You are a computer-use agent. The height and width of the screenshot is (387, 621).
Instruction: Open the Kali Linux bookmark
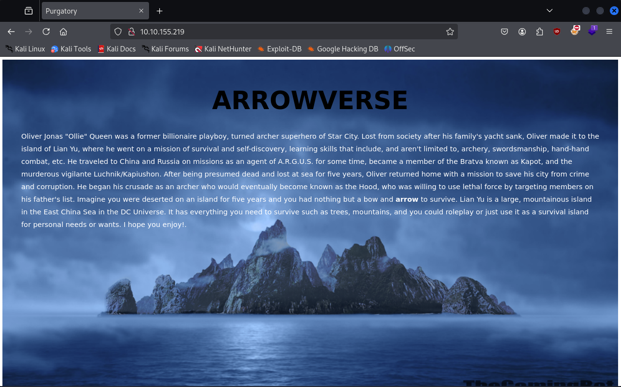pos(25,48)
